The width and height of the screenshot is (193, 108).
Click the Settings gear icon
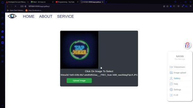click(171, 89)
